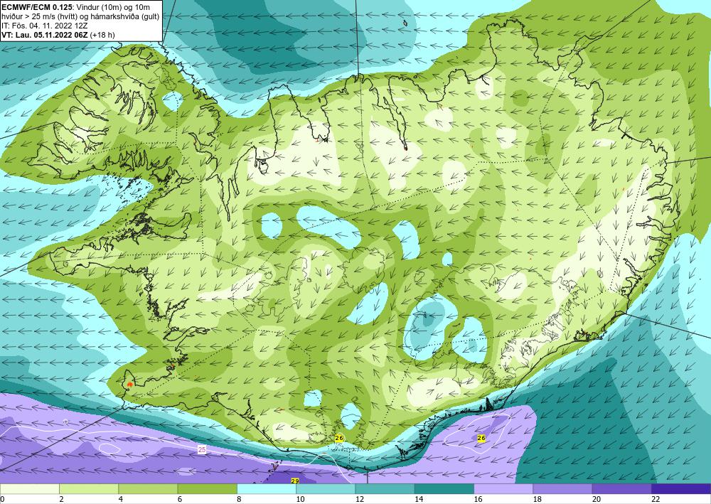Click the 'IT: Fös. 04. 11. 2022 12Z' line

[x=45, y=26]
